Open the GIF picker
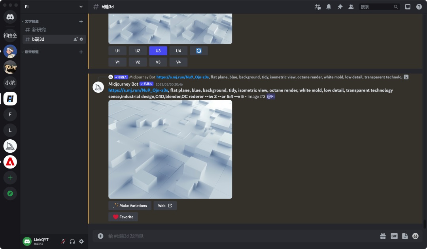 tap(394, 236)
